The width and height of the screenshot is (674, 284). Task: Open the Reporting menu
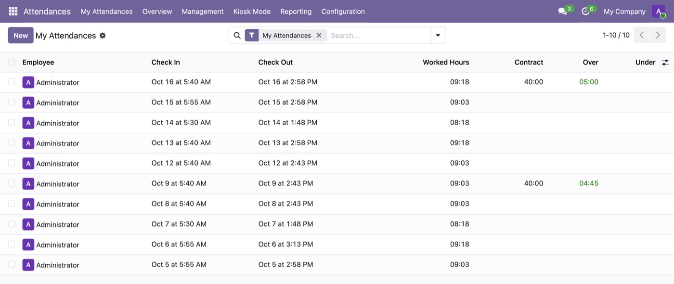(296, 12)
